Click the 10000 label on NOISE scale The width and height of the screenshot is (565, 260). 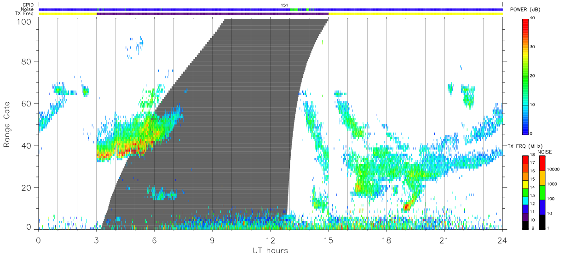click(554, 169)
